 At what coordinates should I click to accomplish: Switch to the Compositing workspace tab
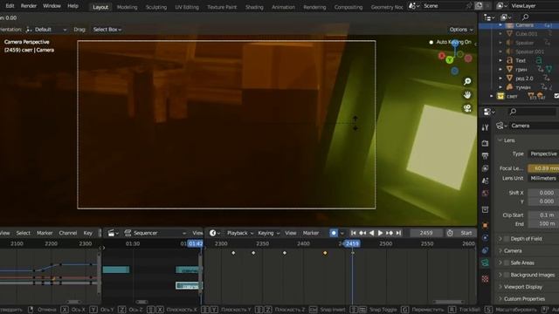pyautogui.click(x=348, y=7)
